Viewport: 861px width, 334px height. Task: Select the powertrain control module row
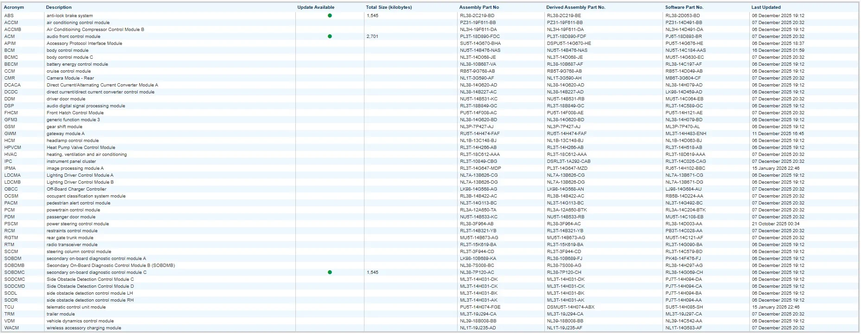73,210
